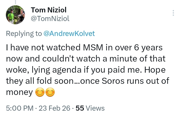
Task: Open the three-dot more options menu
Action: 173,13
